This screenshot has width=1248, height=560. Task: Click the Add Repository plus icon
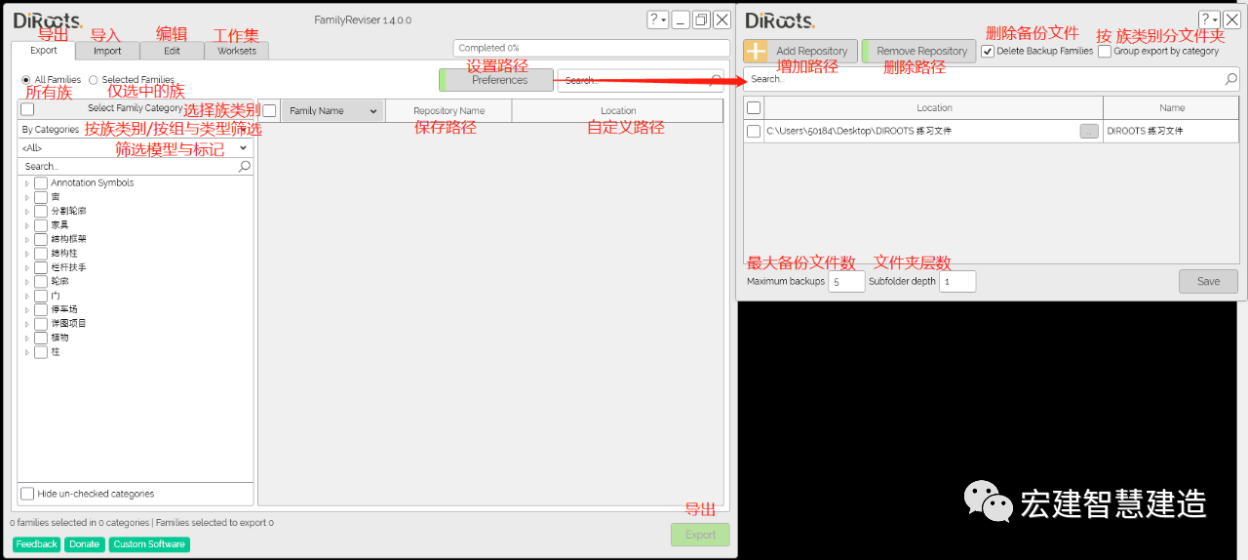[757, 52]
